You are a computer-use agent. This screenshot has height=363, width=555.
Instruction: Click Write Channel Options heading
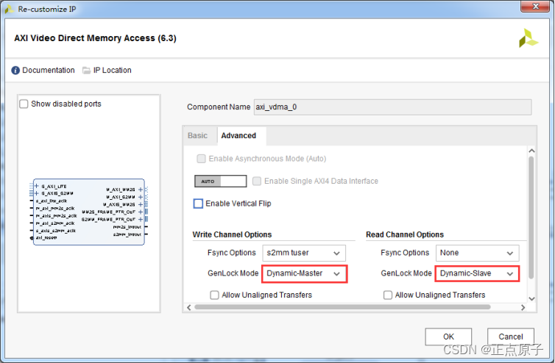tap(232, 234)
